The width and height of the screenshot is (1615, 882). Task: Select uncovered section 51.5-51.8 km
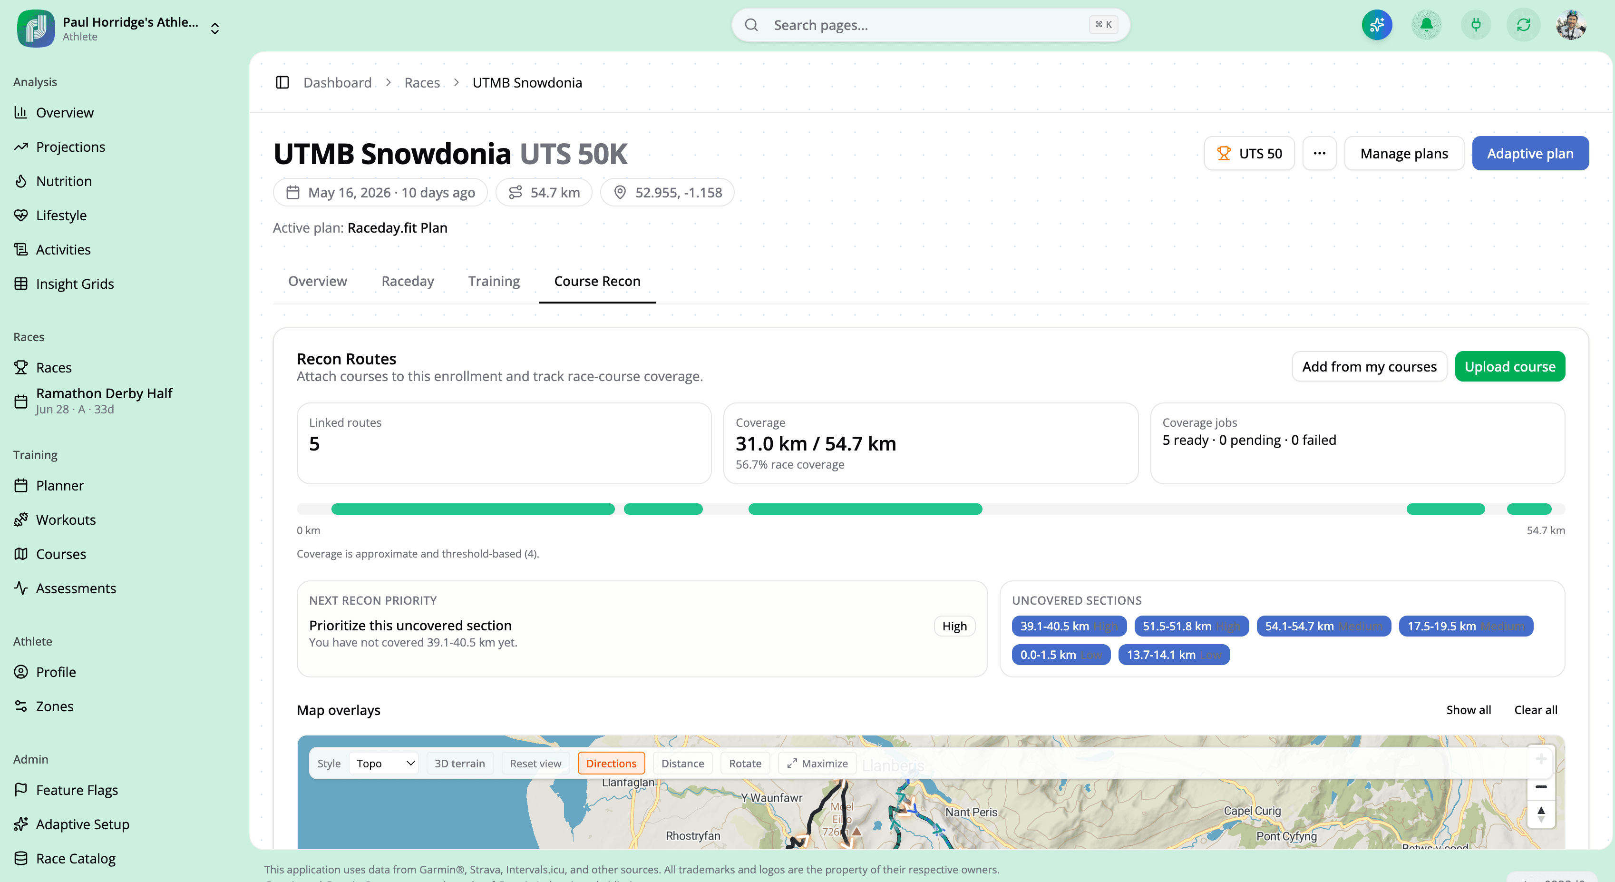coord(1191,626)
